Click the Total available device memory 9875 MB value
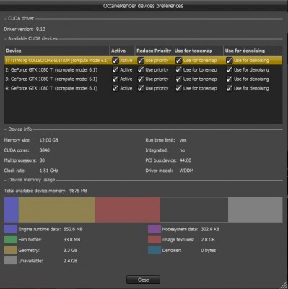This screenshot has height=289, width=288. (78, 191)
